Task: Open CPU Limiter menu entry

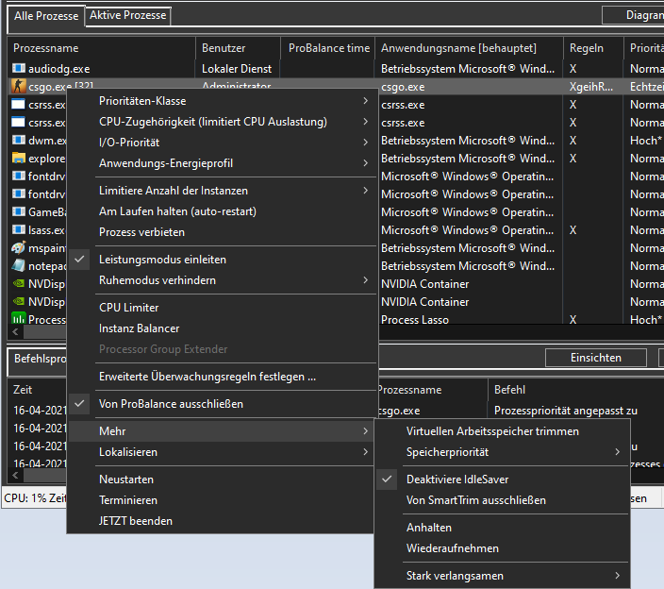Action: (x=223, y=308)
